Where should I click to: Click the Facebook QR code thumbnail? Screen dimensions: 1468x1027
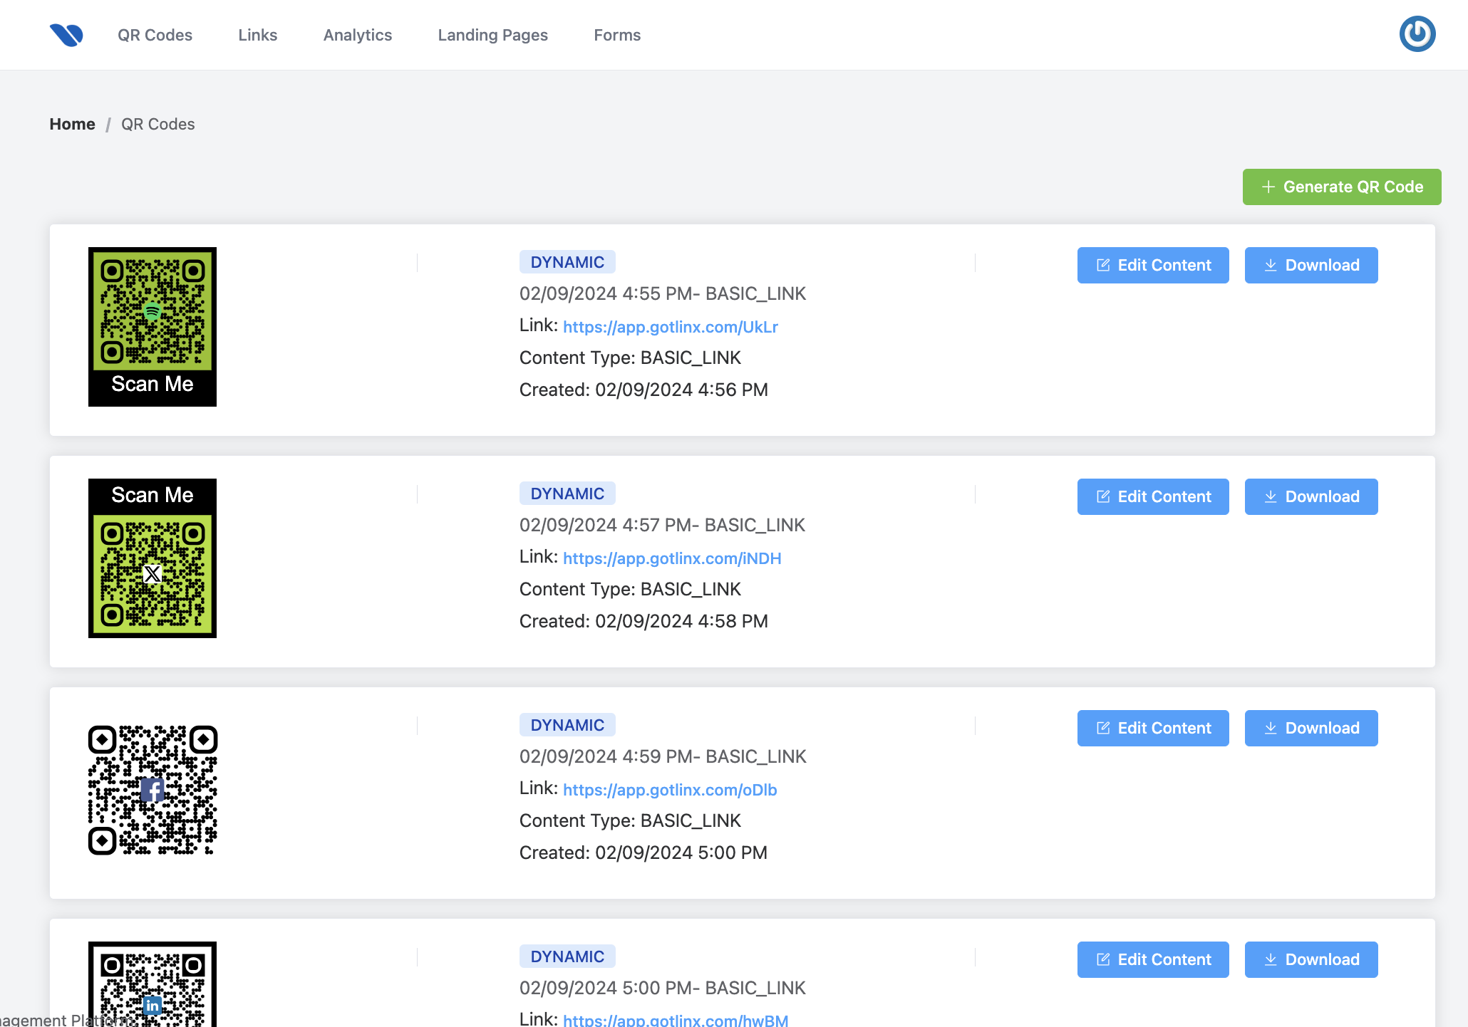pos(153,790)
